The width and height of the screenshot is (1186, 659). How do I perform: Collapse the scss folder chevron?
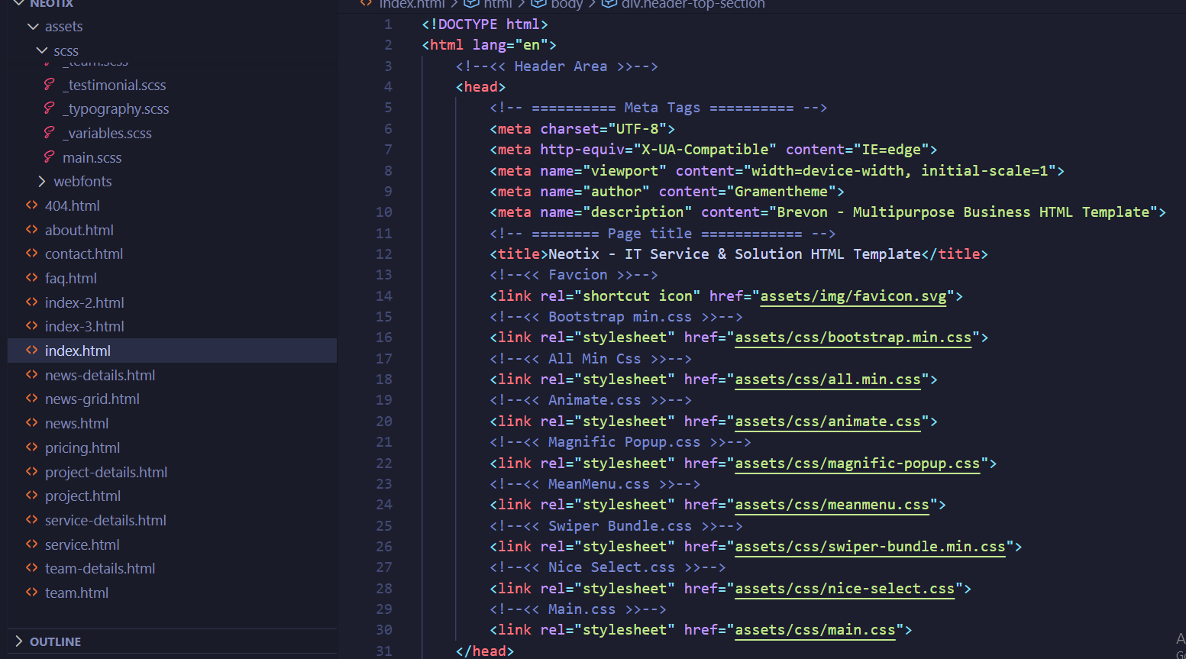[42, 50]
